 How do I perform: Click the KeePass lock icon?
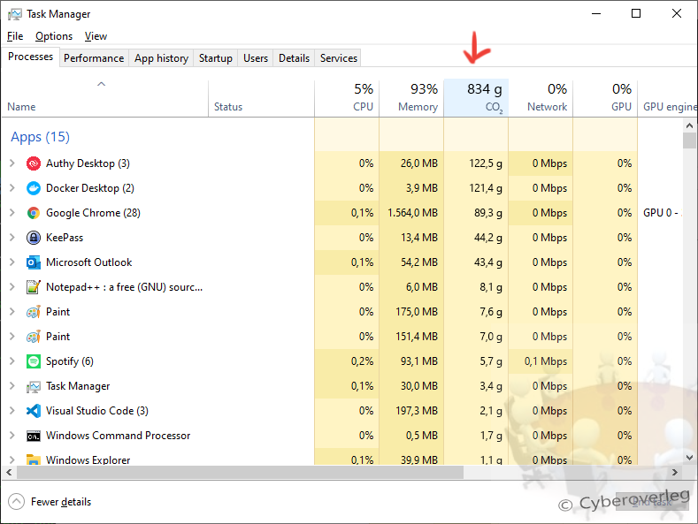click(x=34, y=238)
